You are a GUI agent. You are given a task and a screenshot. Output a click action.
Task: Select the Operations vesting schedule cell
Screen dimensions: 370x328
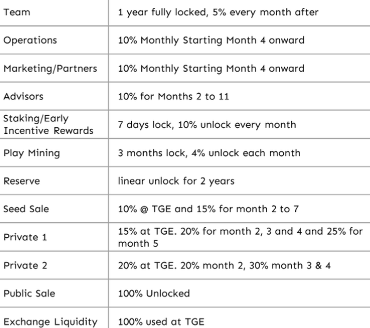click(211, 40)
